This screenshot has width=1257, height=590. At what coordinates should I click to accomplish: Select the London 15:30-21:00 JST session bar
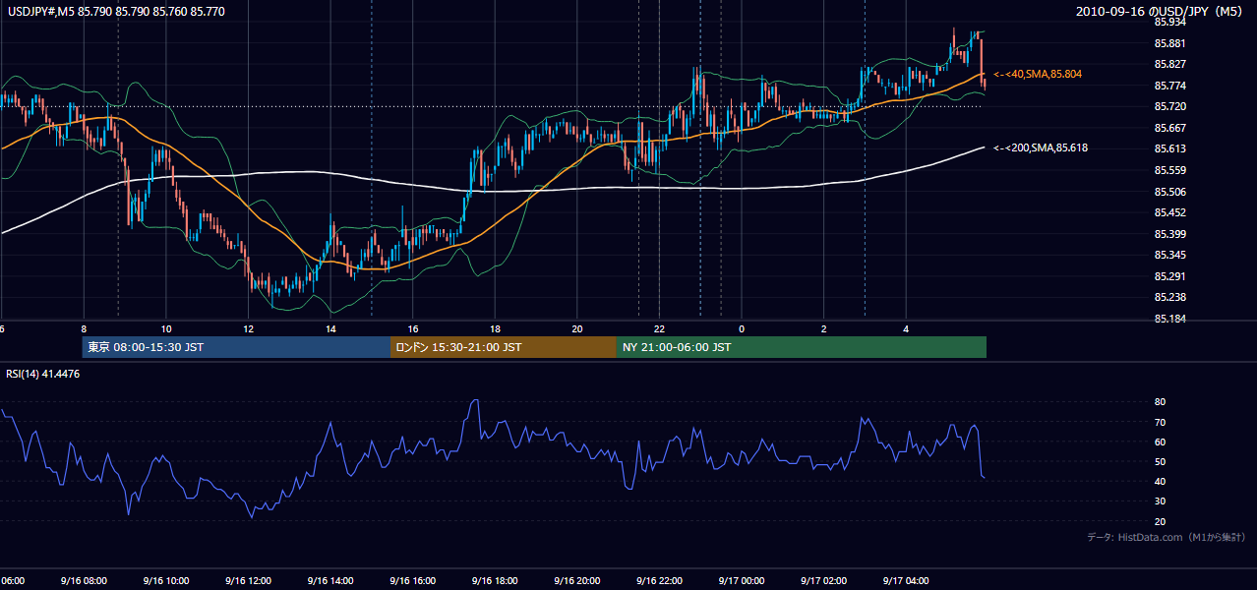click(504, 347)
